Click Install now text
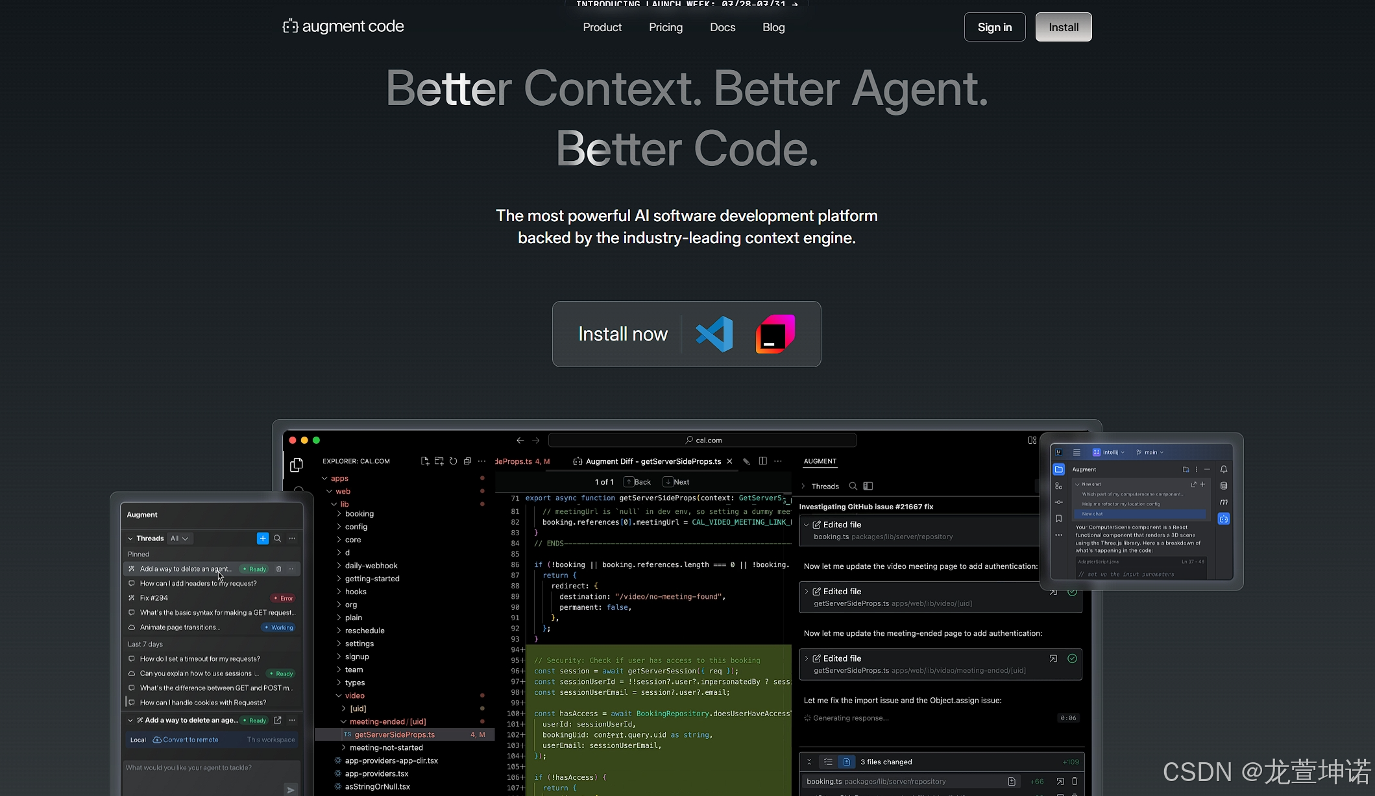This screenshot has width=1375, height=796. coord(623,334)
